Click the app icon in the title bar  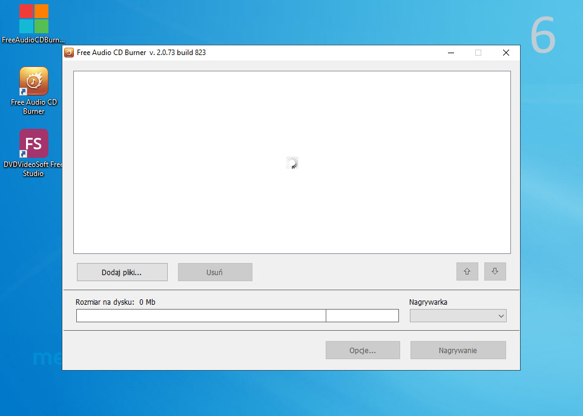tap(69, 53)
